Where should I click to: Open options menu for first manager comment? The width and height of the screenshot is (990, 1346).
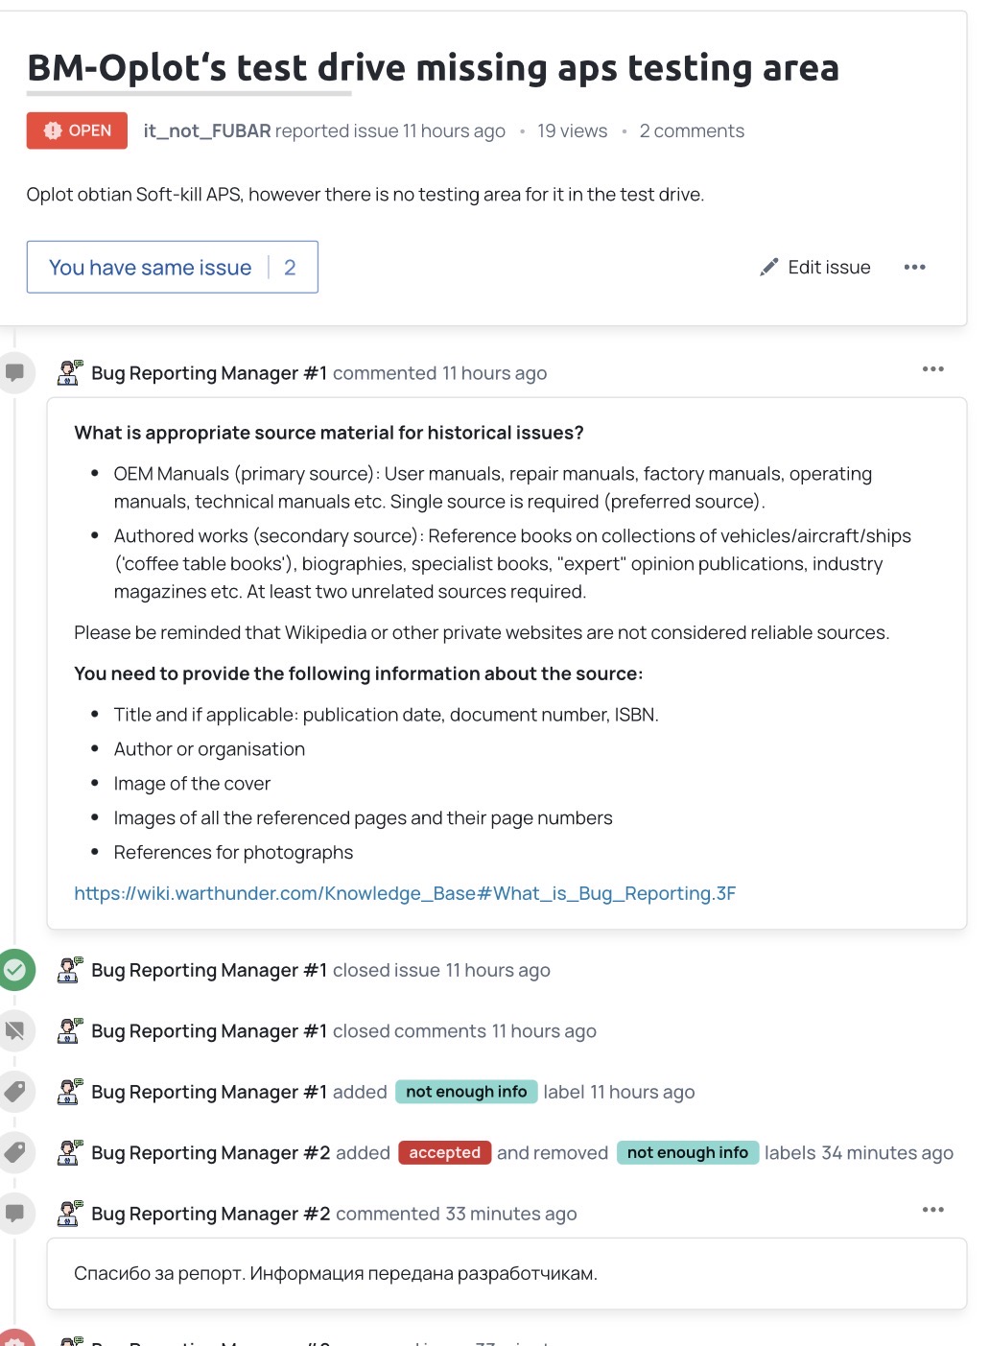pyautogui.click(x=932, y=369)
